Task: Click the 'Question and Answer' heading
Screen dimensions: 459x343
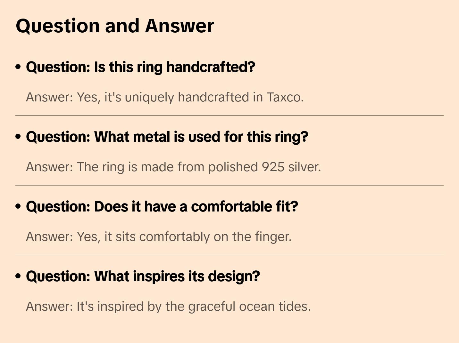Action: (115, 26)
